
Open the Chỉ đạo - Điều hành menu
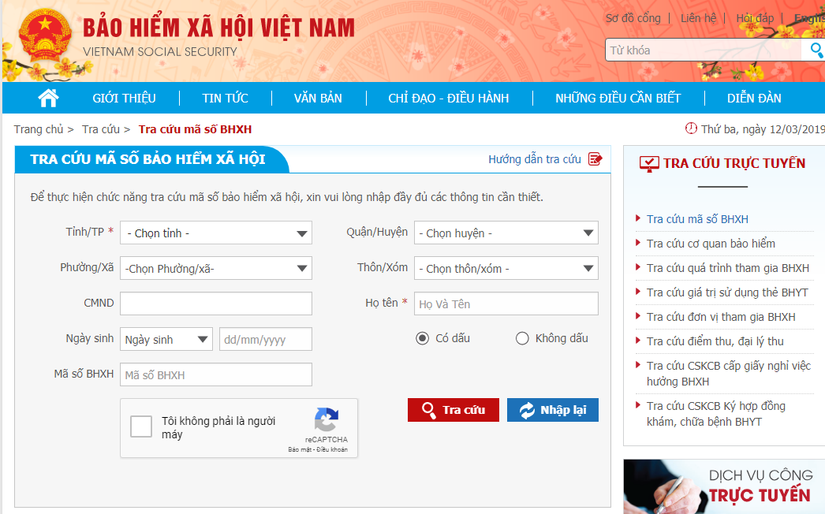pyautogui.click(x=449, y=98)
